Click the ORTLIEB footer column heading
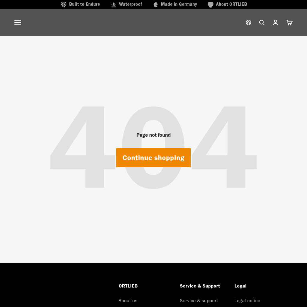Image resolution: width=307 pixels, height=307 pixels. tap(128, 286)
